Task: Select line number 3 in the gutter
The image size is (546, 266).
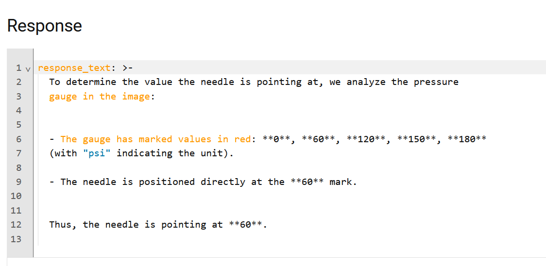Action: (19, 97)
